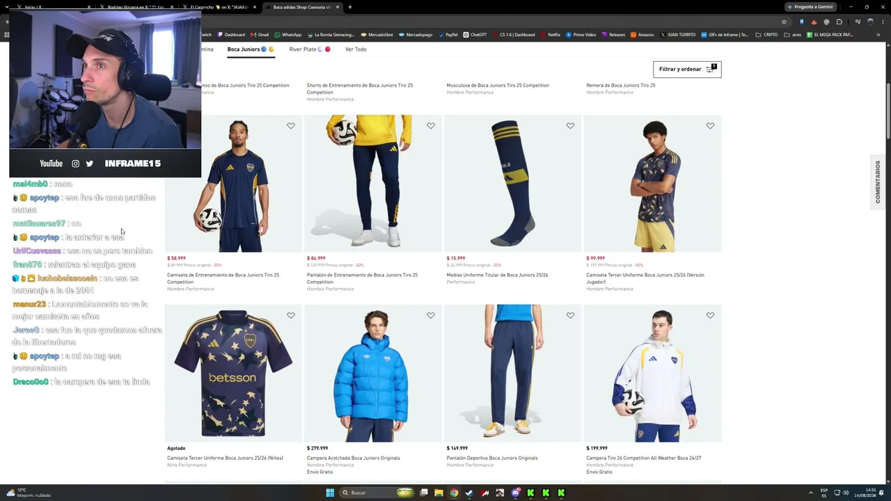891x501 pixels.
Task: Open the clock and date in the taskbar
Action: (x=865, y=493)
